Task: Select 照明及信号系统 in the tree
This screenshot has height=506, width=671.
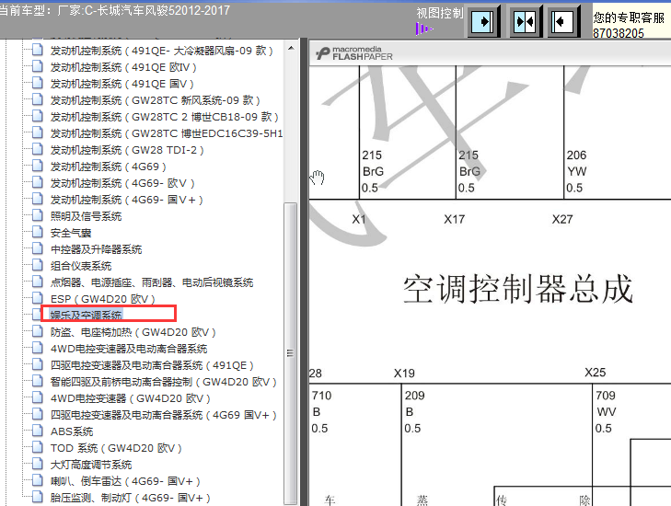Action: pyautogui.click(x=86, y=216)
